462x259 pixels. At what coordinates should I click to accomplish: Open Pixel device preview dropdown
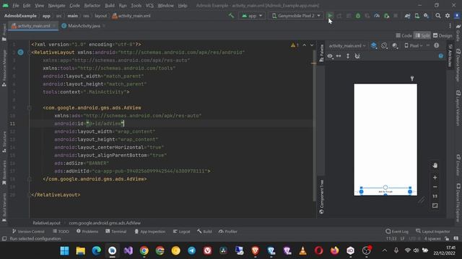[414, 46]
